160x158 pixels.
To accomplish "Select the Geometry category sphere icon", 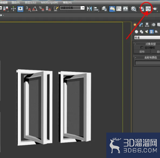I will point(136,32).
